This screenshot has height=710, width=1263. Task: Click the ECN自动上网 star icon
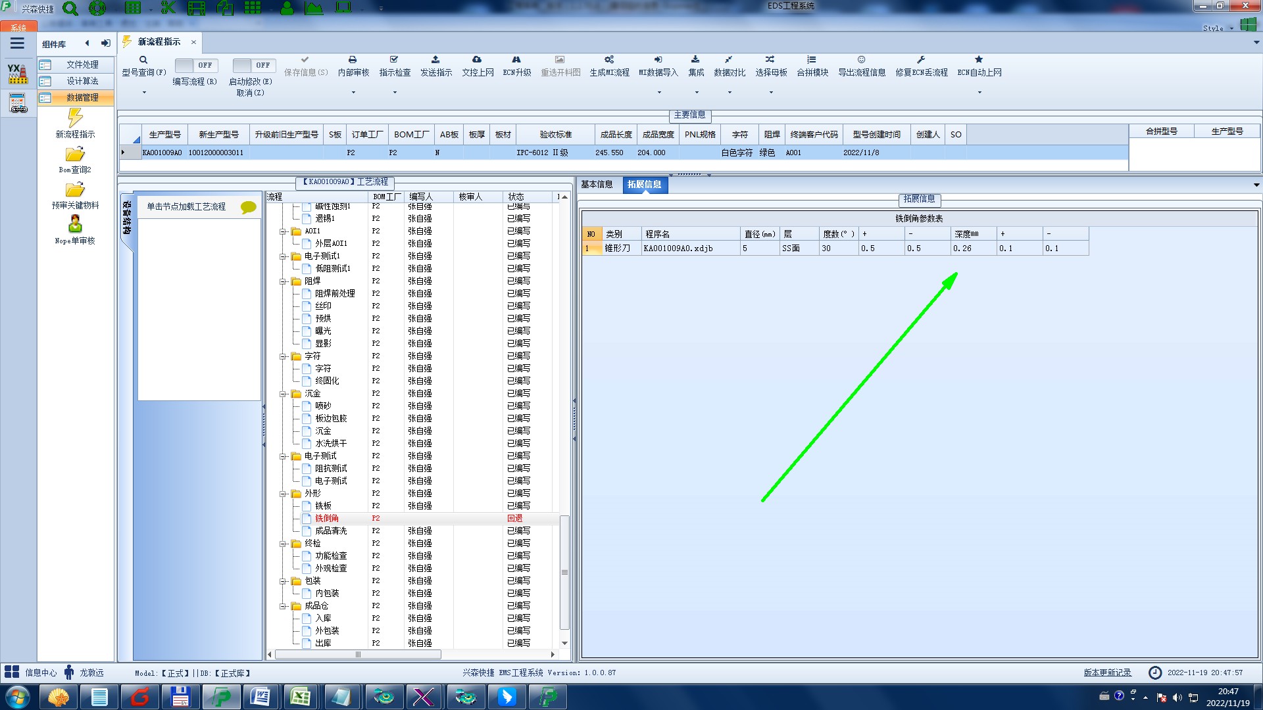(x=979, y=60)
